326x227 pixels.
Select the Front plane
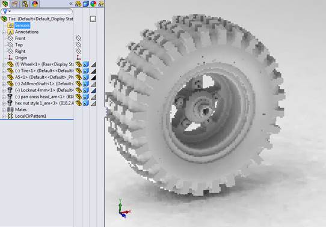click(20, 38)
